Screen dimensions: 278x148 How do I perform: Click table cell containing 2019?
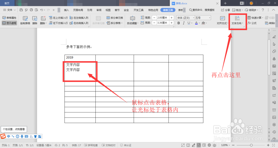pos(80,58)
